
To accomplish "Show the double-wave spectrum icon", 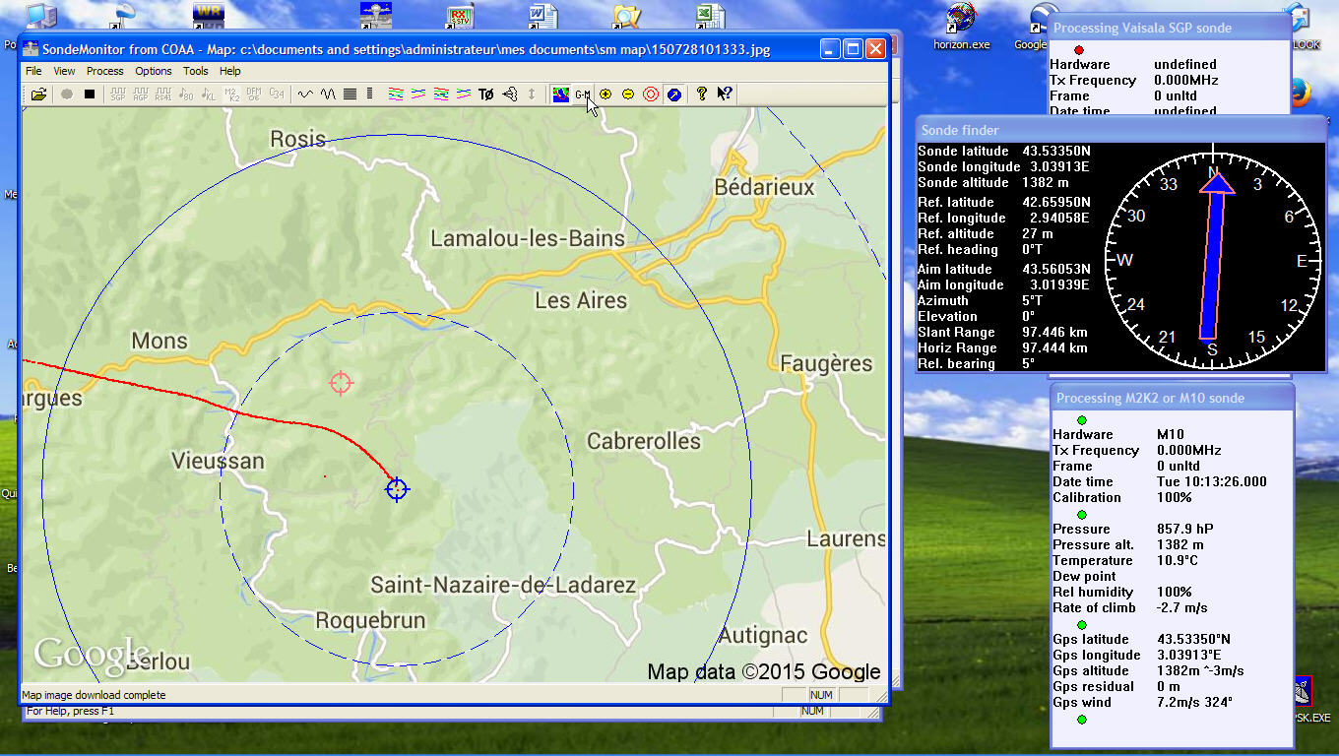I will point(328,94).
